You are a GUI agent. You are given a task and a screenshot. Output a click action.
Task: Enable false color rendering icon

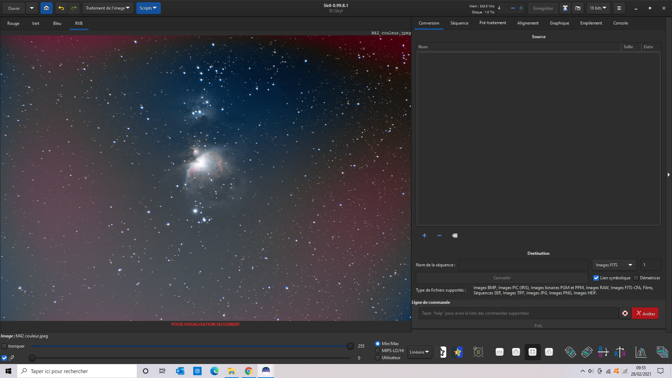[457, 352]
